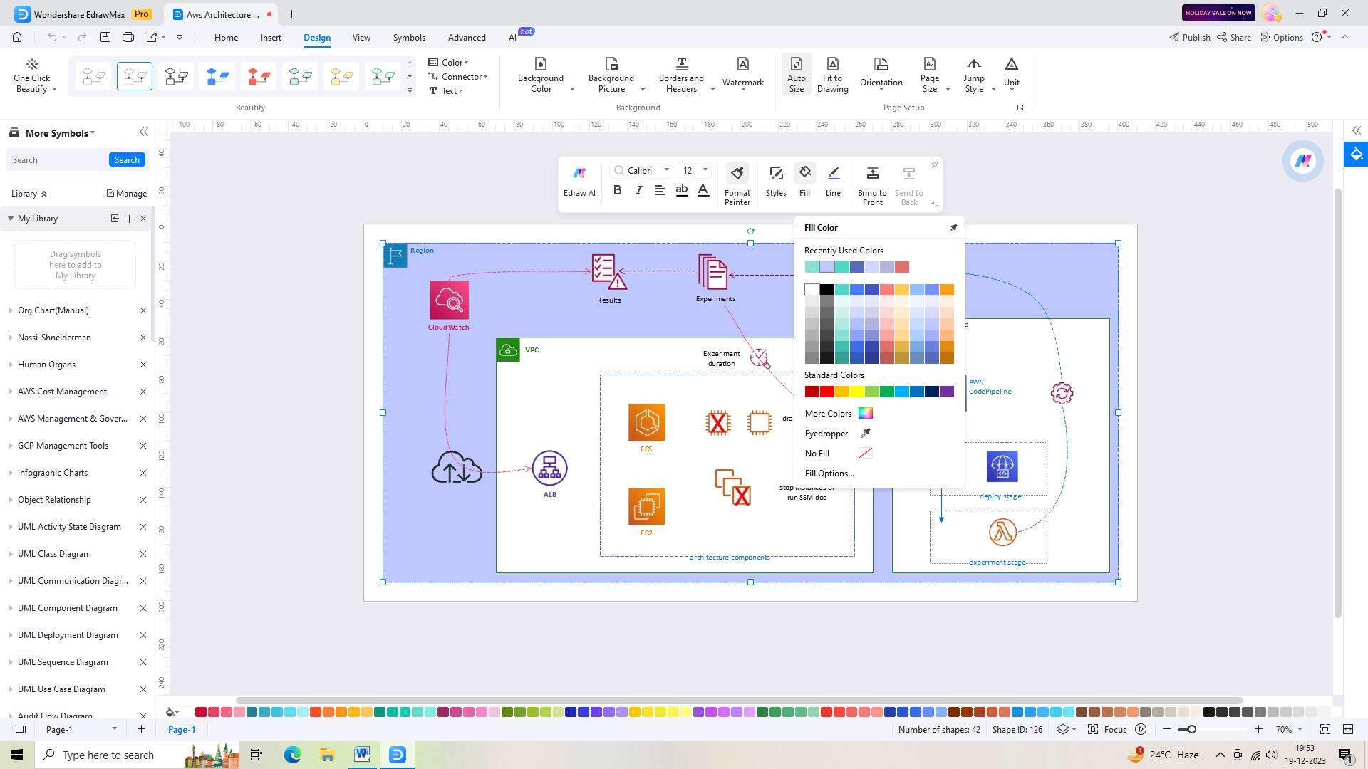Open the Calibri font name dropdown
Viewport: 1368px width, 769px height.
667,170
